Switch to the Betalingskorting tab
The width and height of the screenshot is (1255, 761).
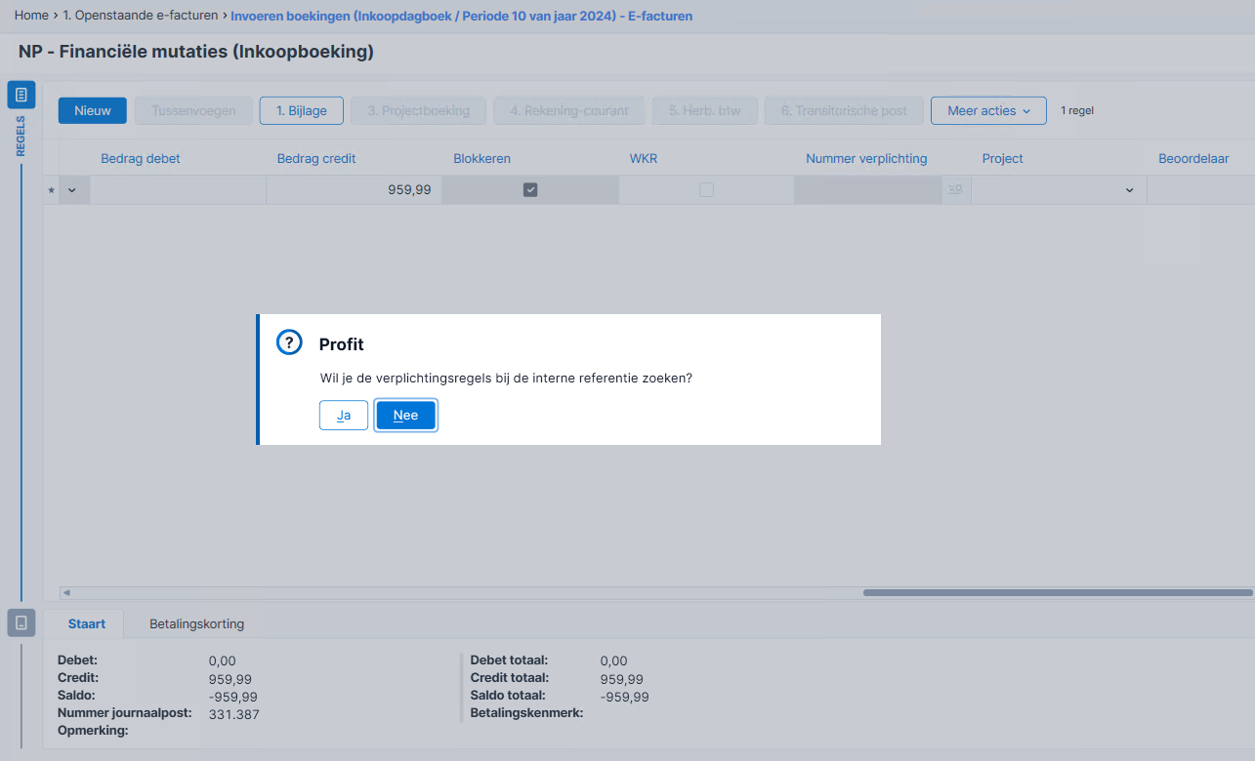(x=196, y=623)
